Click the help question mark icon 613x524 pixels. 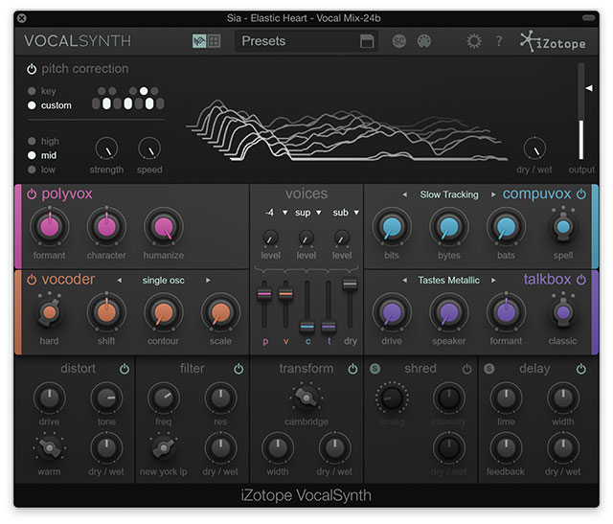point(498,41)
